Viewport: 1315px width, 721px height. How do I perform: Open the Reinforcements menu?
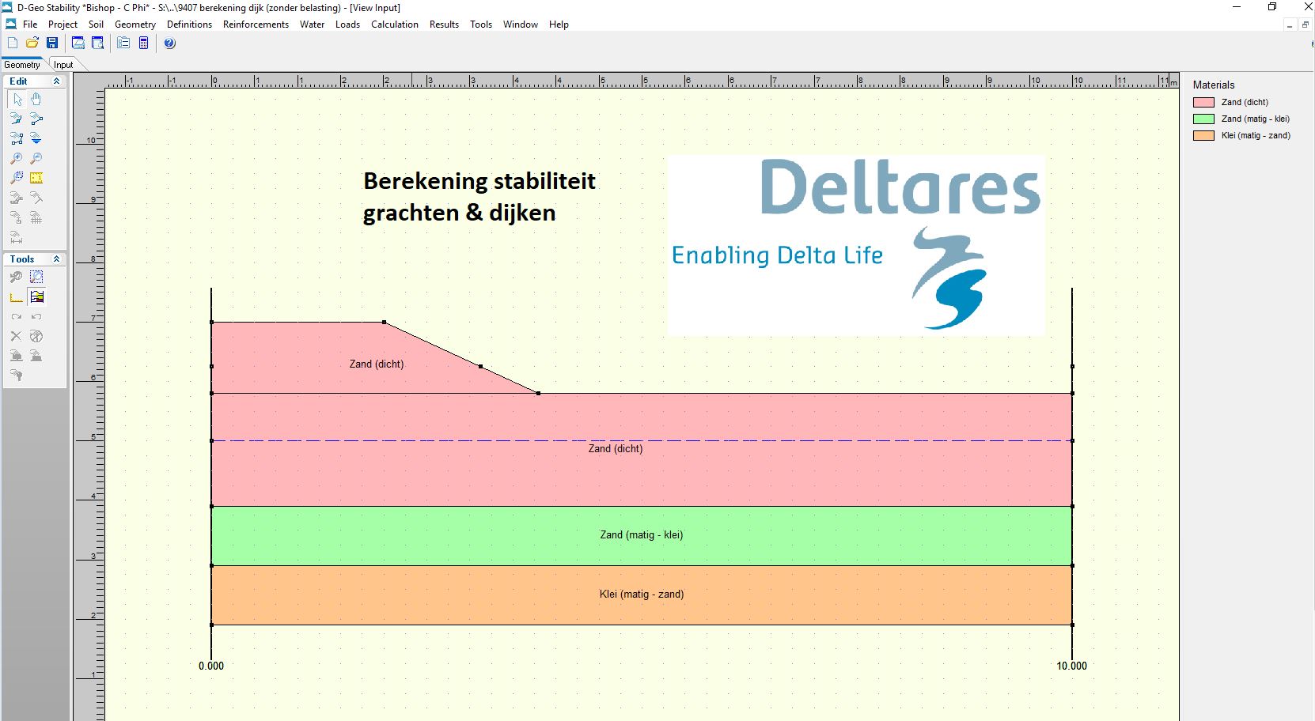256,25
